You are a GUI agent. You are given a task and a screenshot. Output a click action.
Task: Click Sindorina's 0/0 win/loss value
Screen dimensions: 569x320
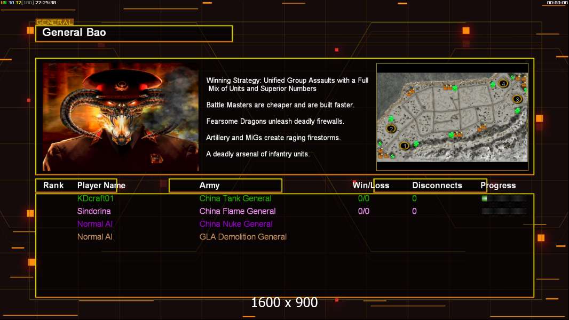click(x=363, y=211)
